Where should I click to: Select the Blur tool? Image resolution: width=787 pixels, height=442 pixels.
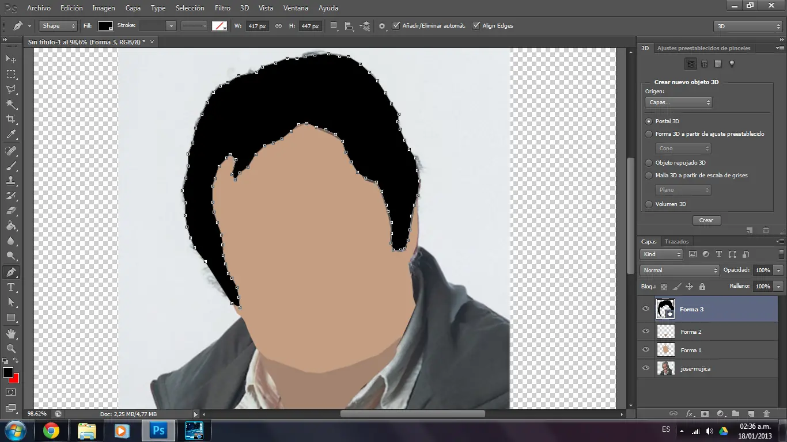(10, 241)
